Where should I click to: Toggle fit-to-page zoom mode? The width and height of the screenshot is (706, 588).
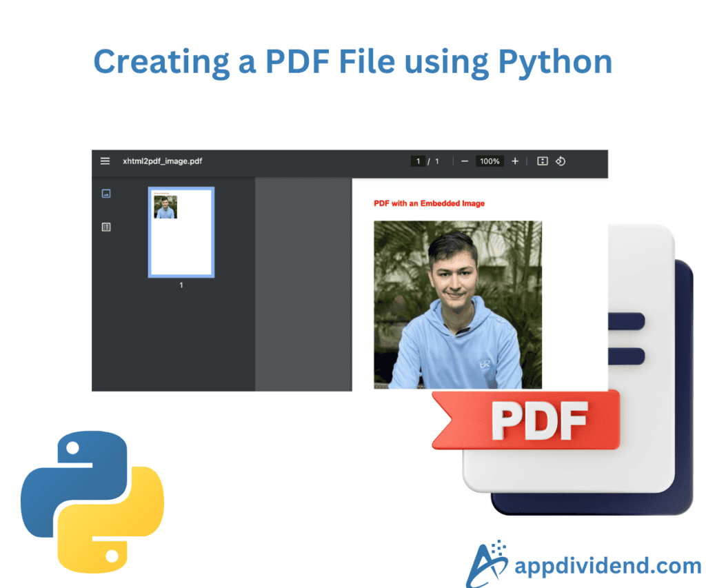pos(542,161)
